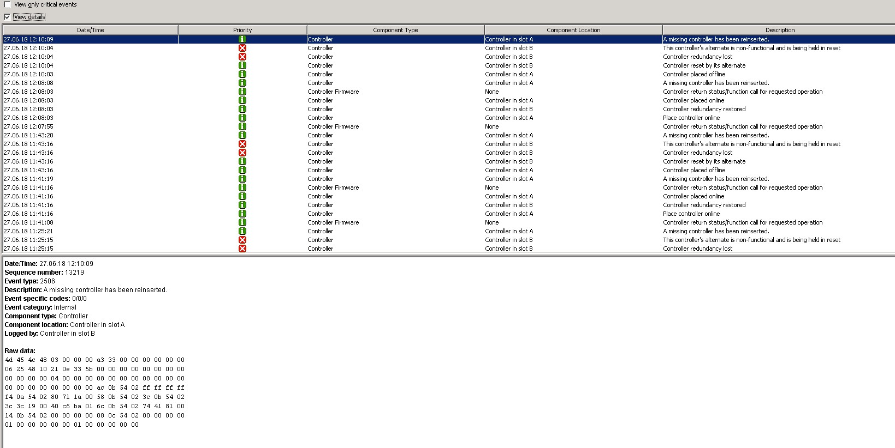The height and width of the screenshot is (448, 895).
Task: Enable the View only critical events checkbox
Action: (x=8, y=4)
